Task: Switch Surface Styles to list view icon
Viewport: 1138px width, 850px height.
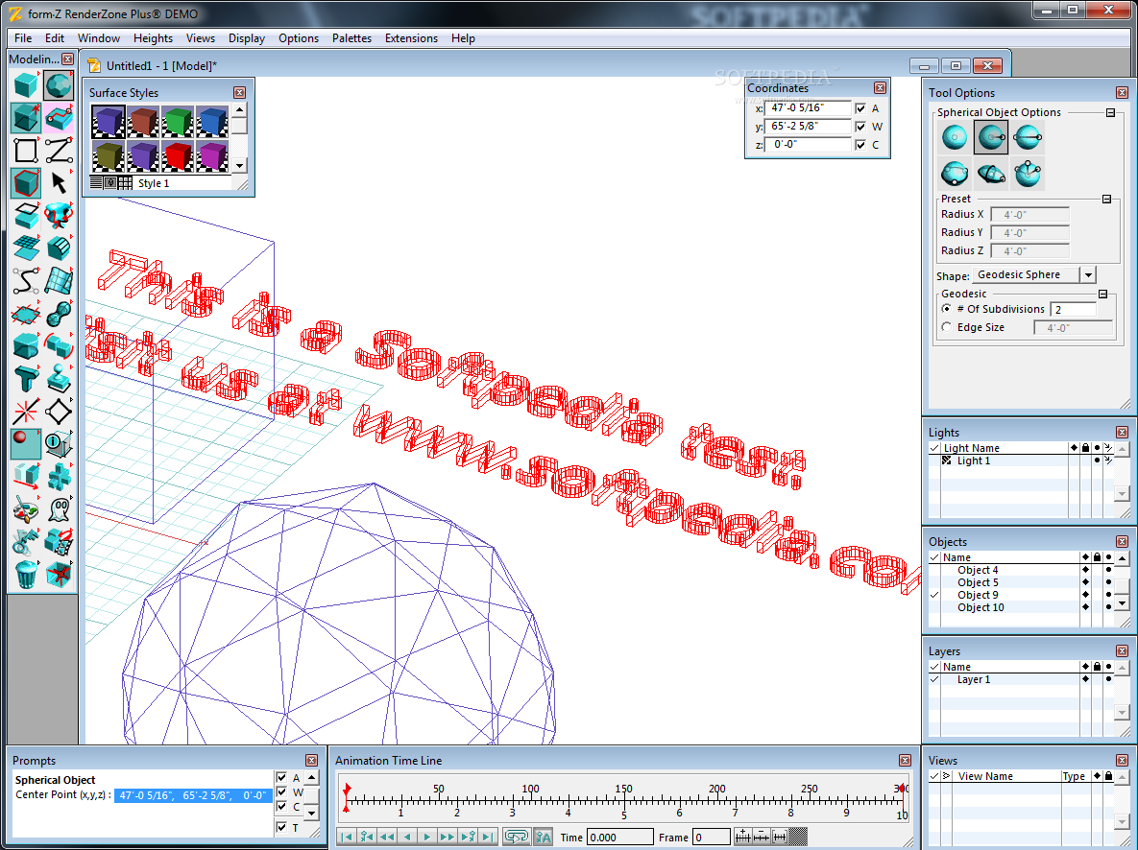Action: point(97,183)
